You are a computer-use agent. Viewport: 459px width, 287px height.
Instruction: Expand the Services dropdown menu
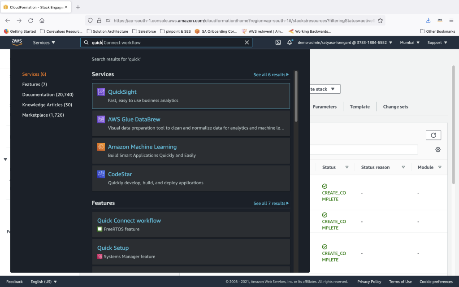[44, 43]
